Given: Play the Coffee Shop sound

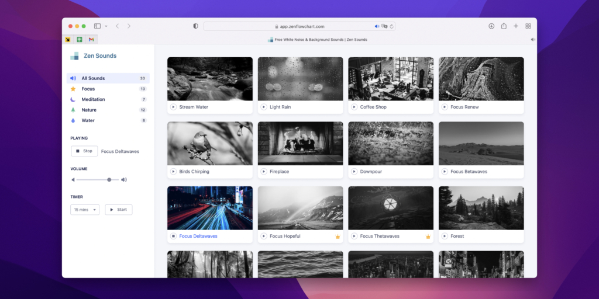Looking at the screenshot, I should (354, 107).
